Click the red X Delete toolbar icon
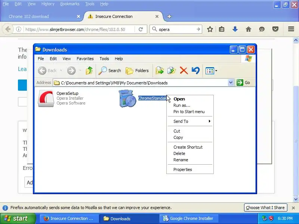Image resolution: width=299 pixels, height=224 pixels. click(184, 71)
